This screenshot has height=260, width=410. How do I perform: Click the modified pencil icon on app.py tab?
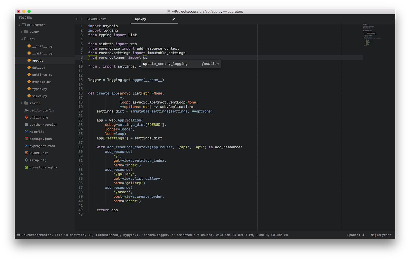click(173, 19)
